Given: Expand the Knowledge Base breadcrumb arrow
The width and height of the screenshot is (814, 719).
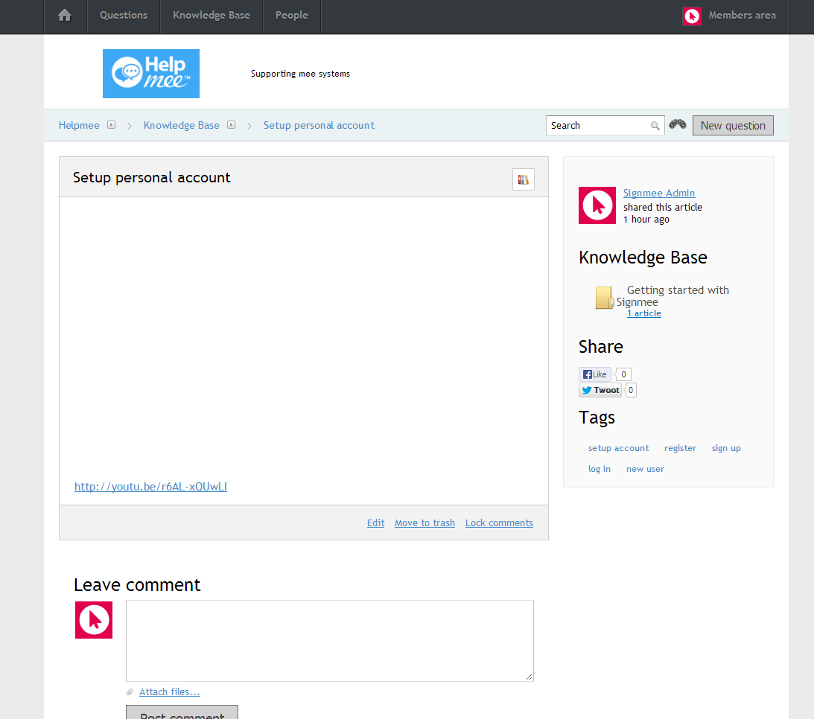Looking at the screenshot, I should tap(231, 125).
